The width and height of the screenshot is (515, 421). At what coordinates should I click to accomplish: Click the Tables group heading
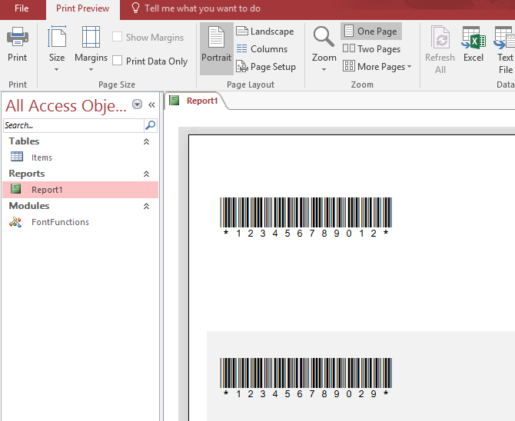click(24, 141)
